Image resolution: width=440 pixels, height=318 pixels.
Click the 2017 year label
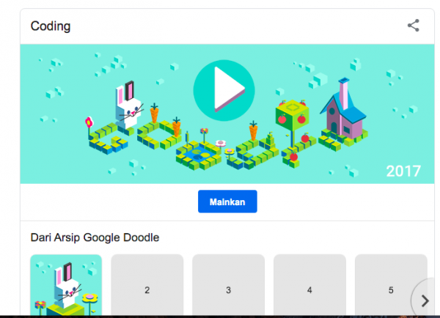pos(403,171)
